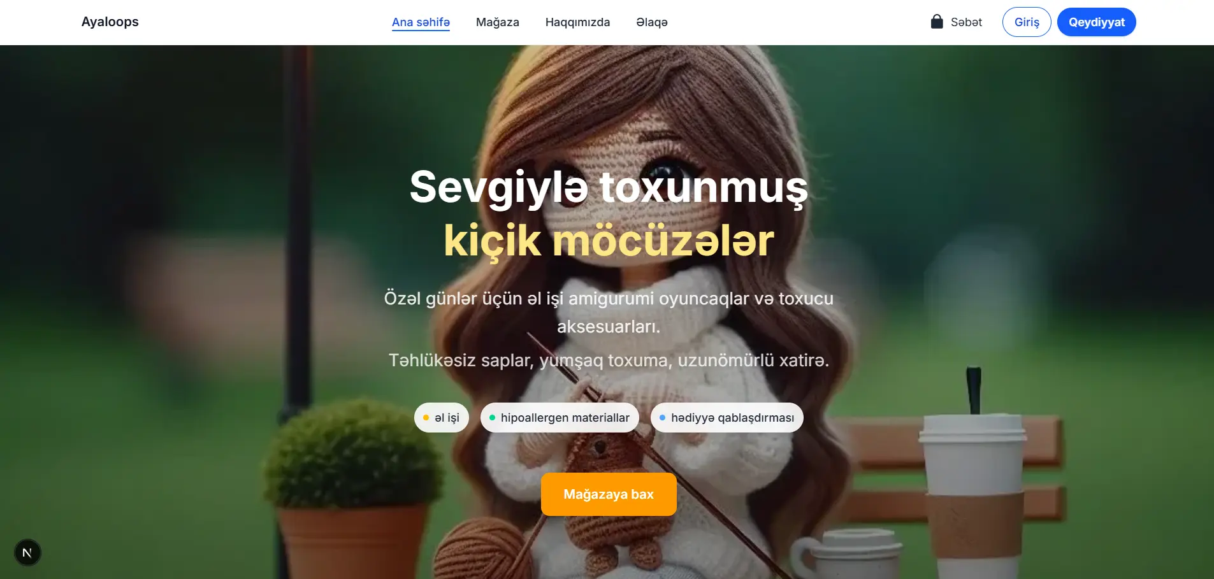1214x579 pixels.
Task: Open the Səbət cart link
Action: 956,22
